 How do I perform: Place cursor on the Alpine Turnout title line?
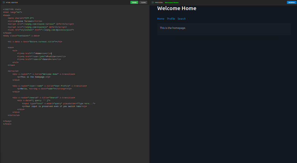pos(25,21)
